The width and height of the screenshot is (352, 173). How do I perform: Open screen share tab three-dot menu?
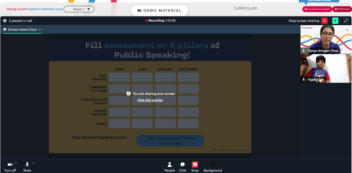click(39, 30)
